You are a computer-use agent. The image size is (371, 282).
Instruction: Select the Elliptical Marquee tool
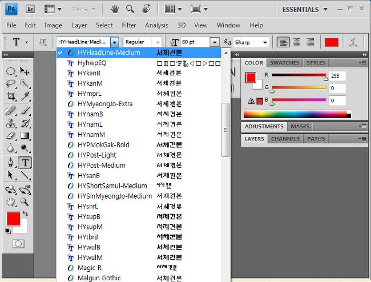coord(11,71)
